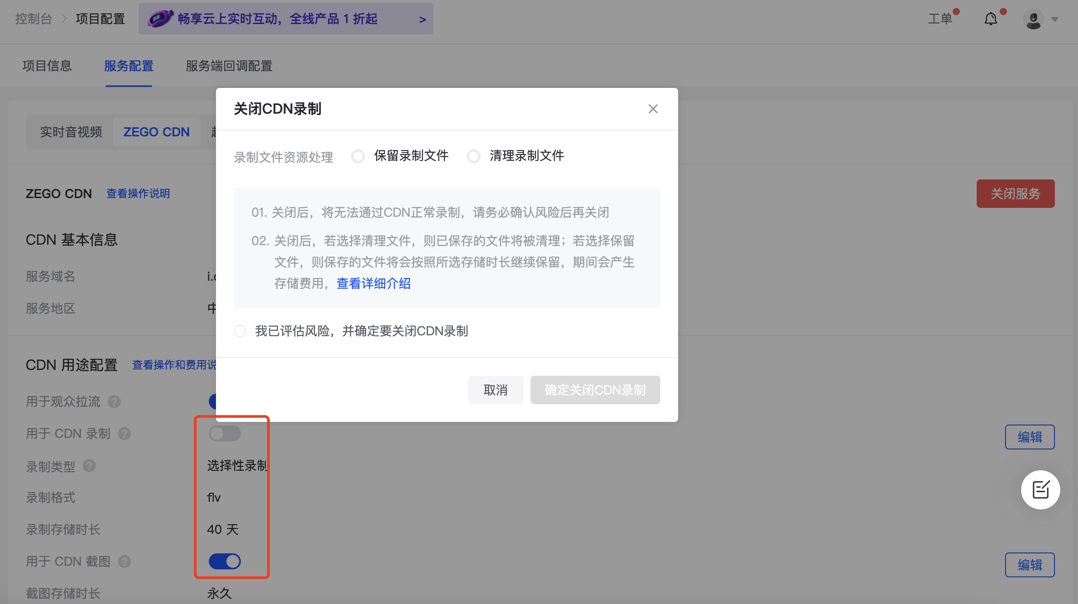Select the 保留录制文件 radio option
This screenshot has height=604, width=1078.
tap(358, 156)
